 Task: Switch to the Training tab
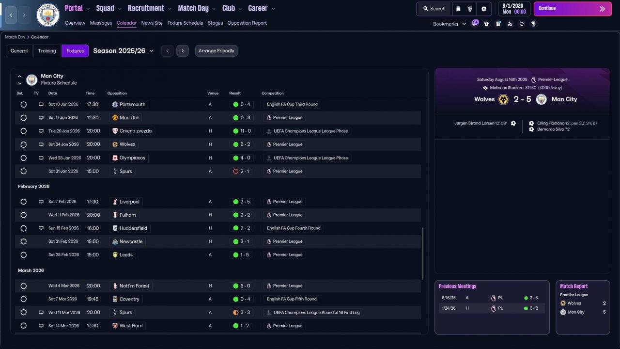47,51
